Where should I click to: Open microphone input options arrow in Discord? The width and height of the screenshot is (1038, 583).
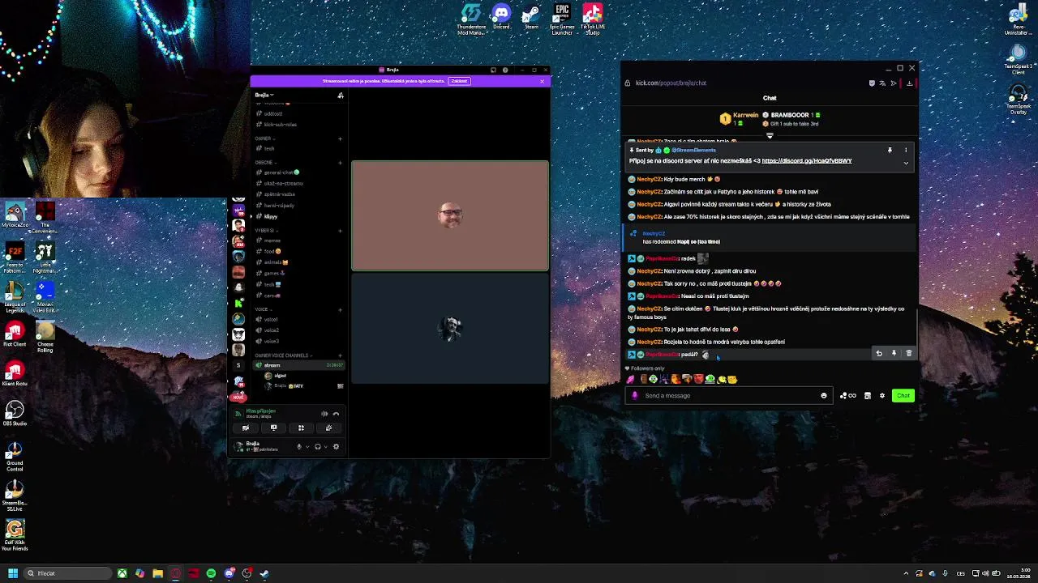click(307, 446)
